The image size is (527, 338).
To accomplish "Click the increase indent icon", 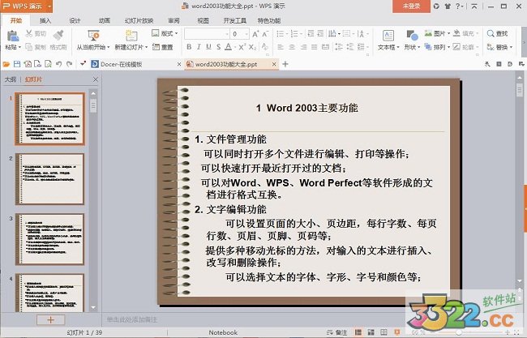I will point(320,33).
